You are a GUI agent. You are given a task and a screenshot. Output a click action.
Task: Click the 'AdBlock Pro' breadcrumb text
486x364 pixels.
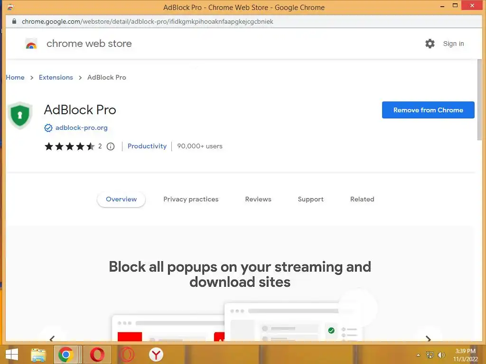point(107,77)
